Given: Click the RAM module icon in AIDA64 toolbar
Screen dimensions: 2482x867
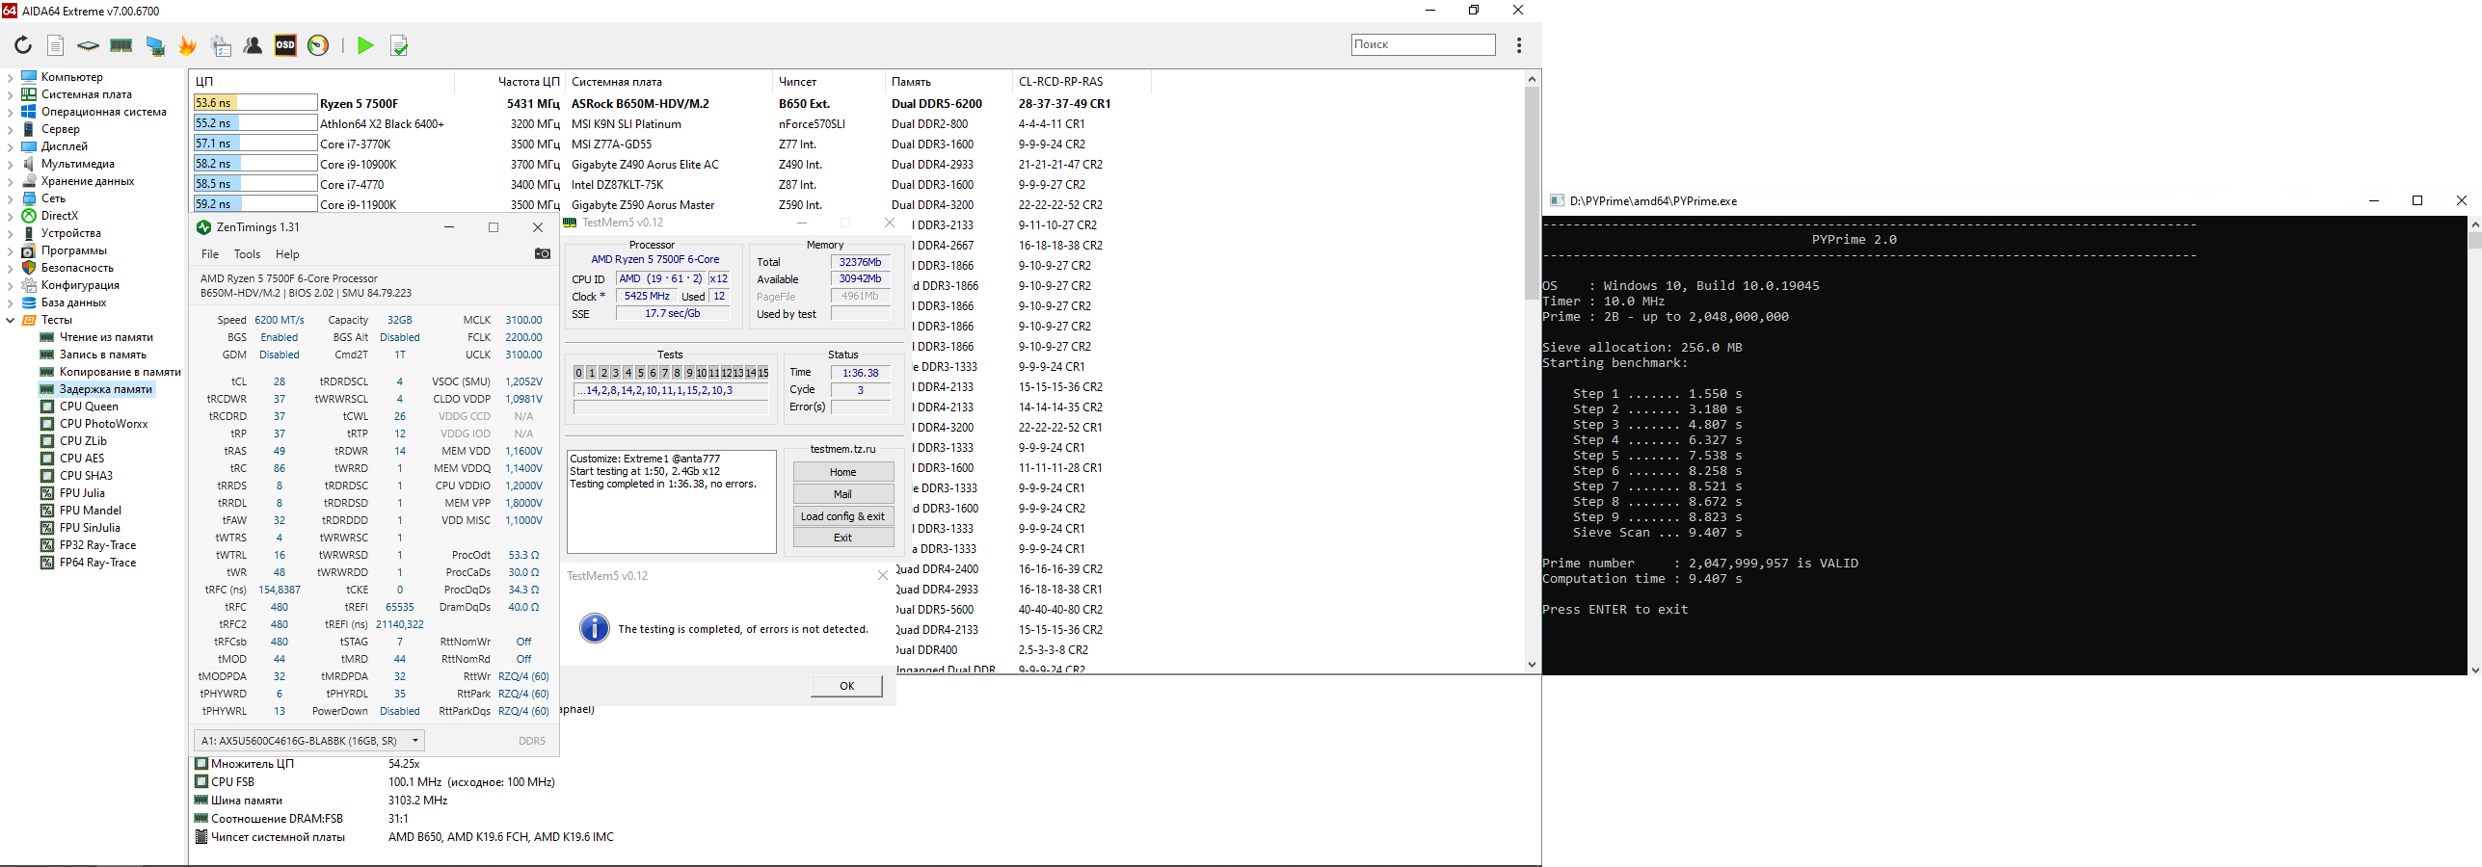Looking at the screenshot, I should (x=120, y=45).
